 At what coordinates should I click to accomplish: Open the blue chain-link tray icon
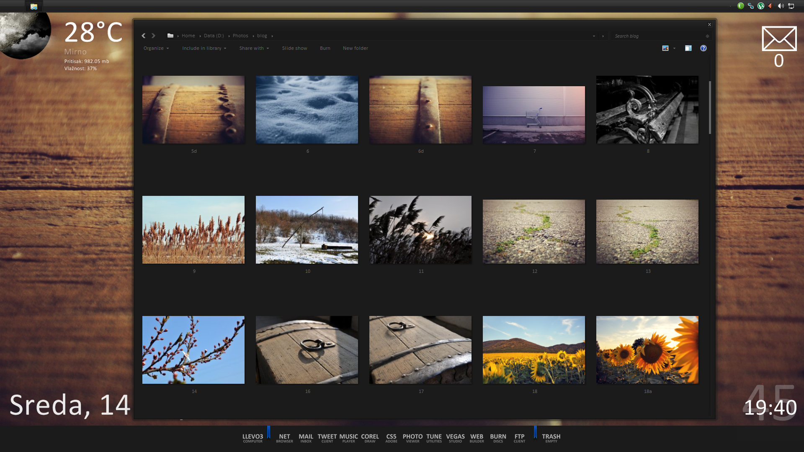(751, 6)
